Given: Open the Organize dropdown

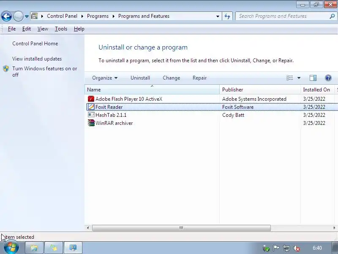Looking at the screenshot, I should pos(105,78).
